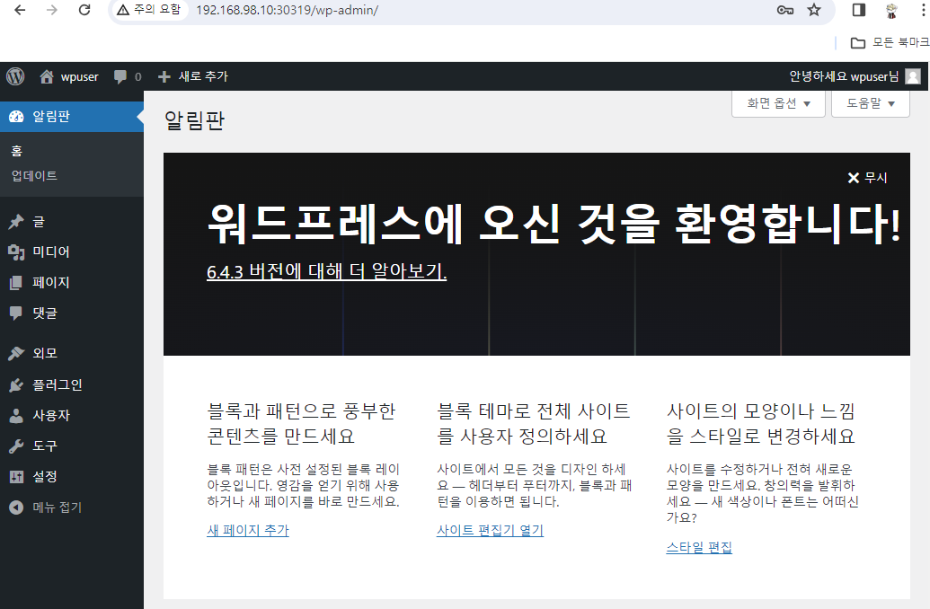Click the comment count 0 in admin bar
The image size is (930, 609).
point(138,77)
